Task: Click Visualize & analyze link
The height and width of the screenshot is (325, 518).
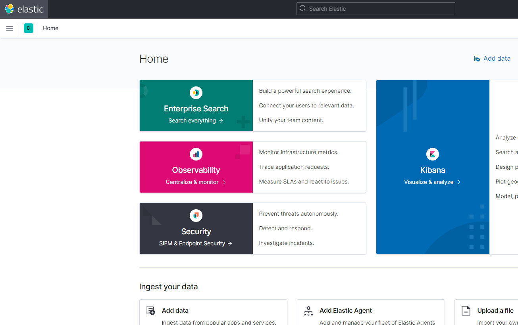Action: [x=432, y=182]
